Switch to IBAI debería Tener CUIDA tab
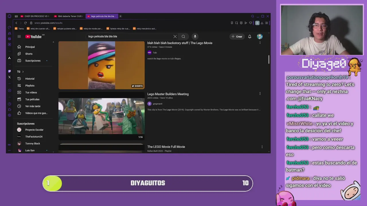This screenshot has height=206, width=367. point(69,16)
